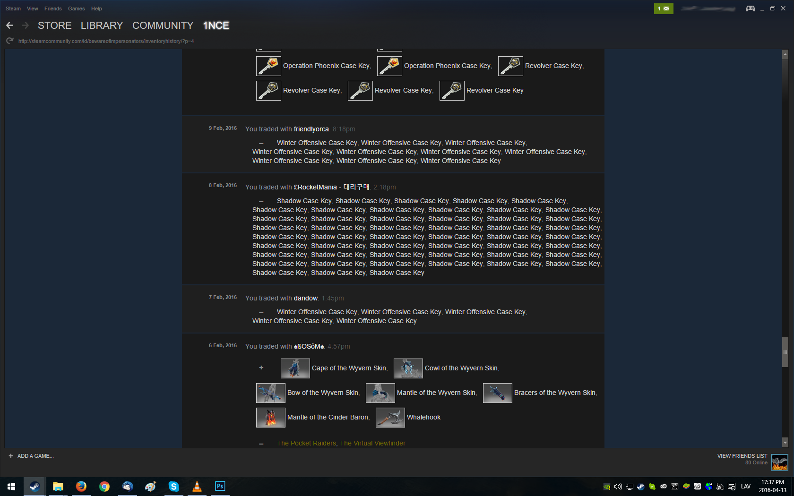Image resolution: width=794 pixels, height=496 pixels.
Task: Open Skype from the taskbar
Action: tap(173, 486)
